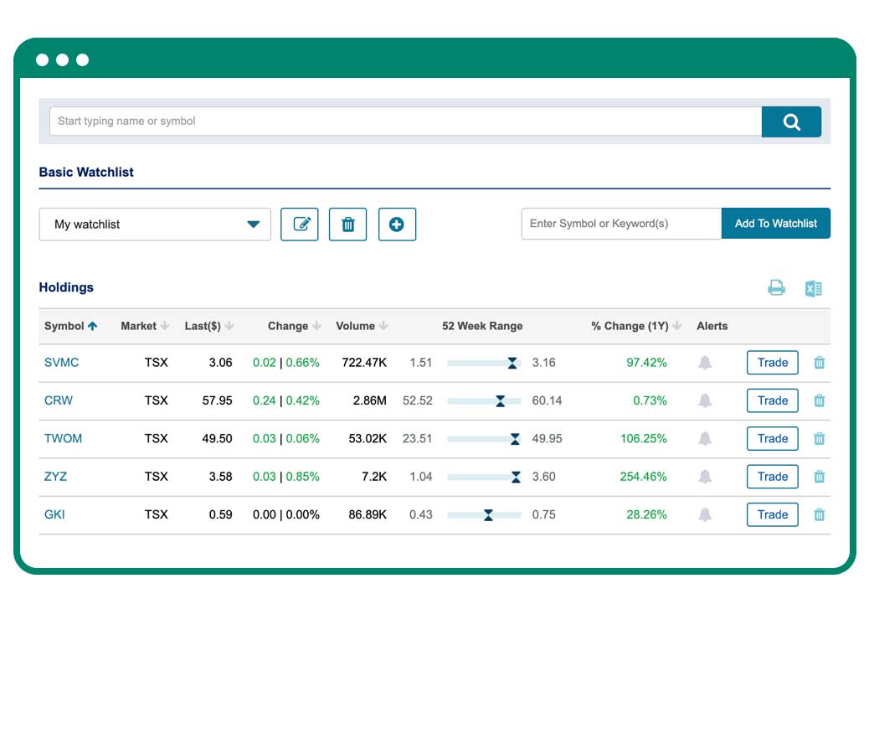Click the search magnifier icon
Viewport: 869px width, 754px height.
[x=790, y=121]
